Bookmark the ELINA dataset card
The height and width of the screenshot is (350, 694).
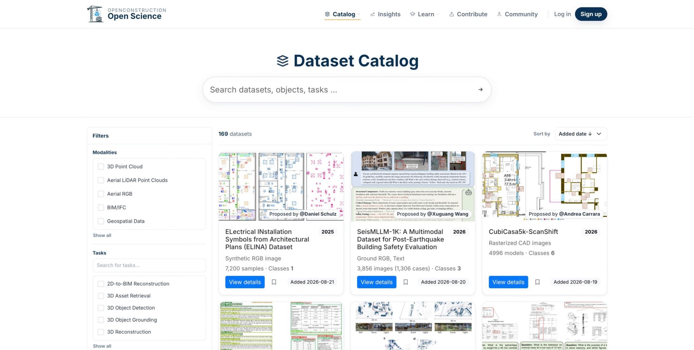tap(274, 282)
